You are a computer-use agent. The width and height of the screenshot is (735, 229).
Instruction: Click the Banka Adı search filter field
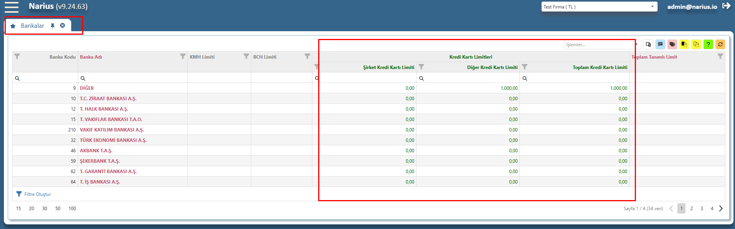coord(133,78)
